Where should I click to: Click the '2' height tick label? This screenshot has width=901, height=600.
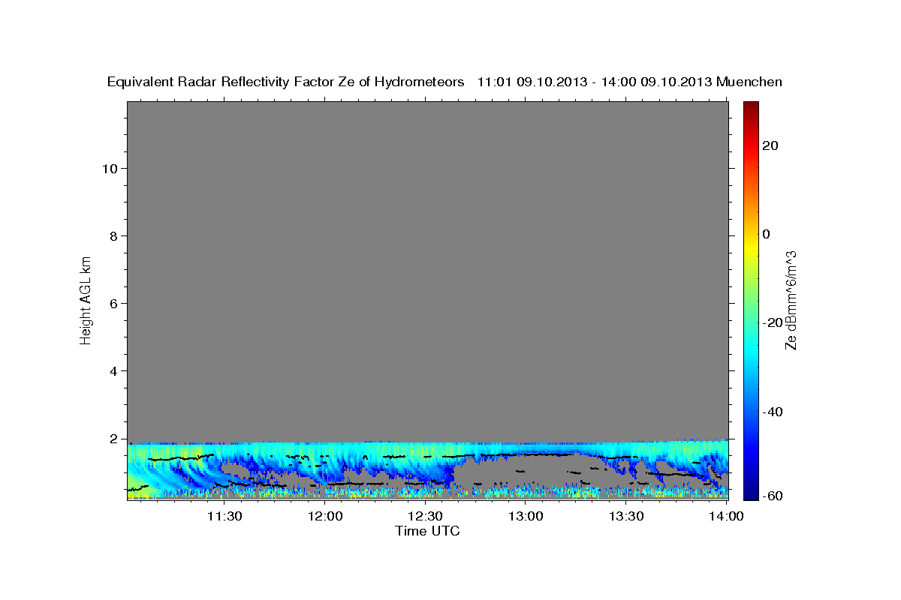114,439
